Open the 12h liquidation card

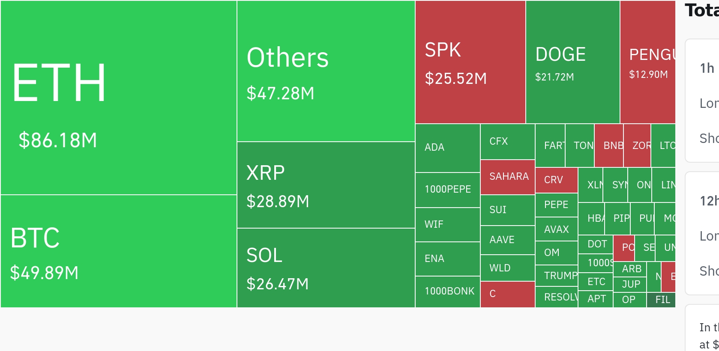pos(702,233)
